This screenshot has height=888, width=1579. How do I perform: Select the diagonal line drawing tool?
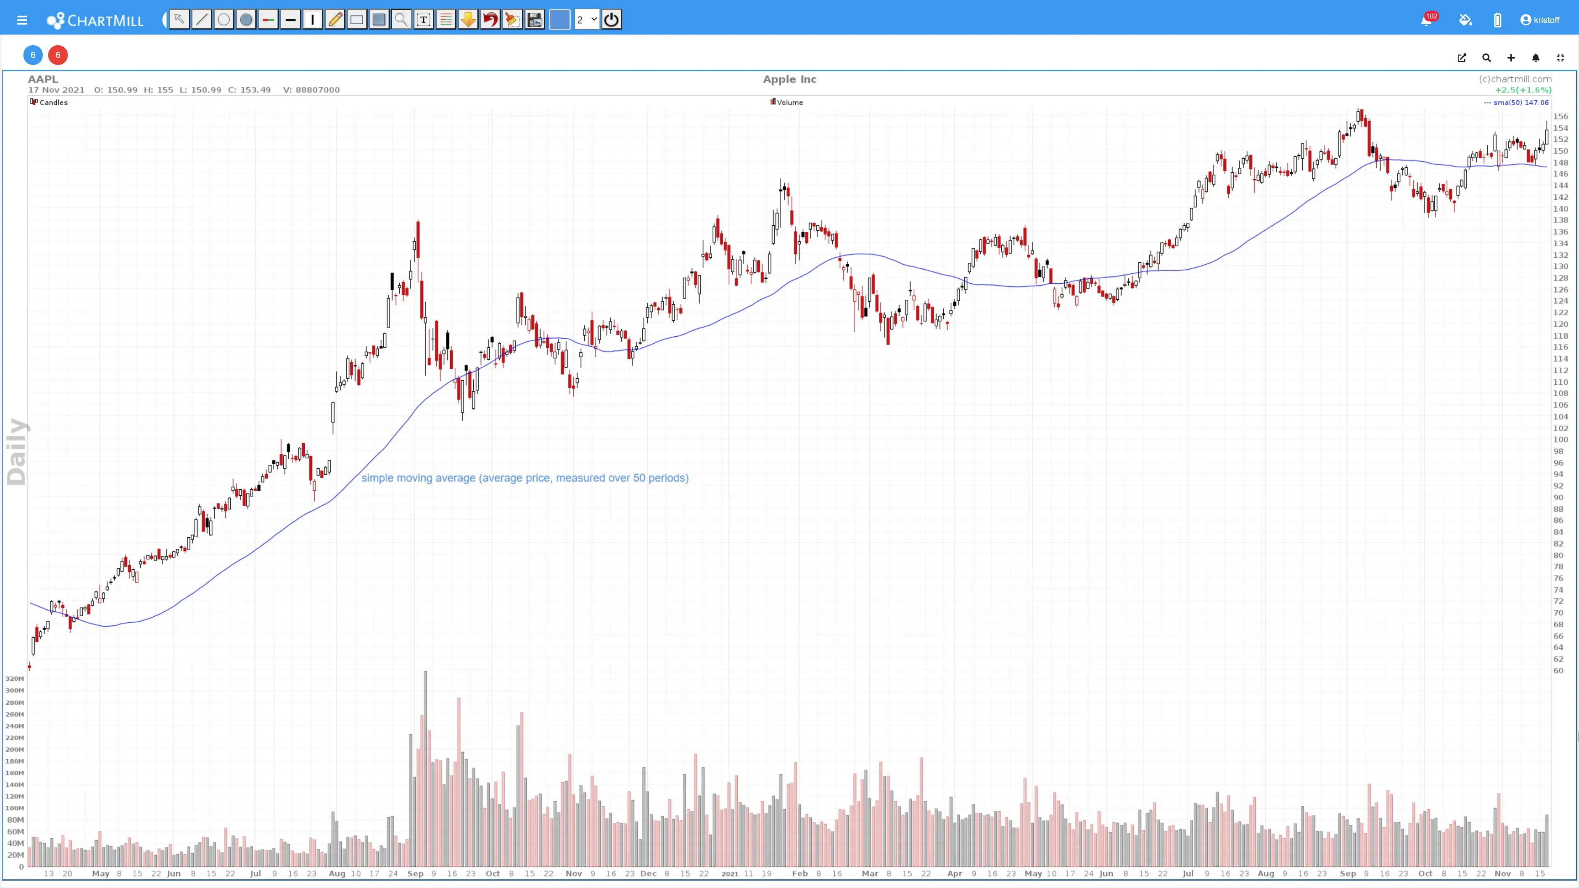coord(201,20)
